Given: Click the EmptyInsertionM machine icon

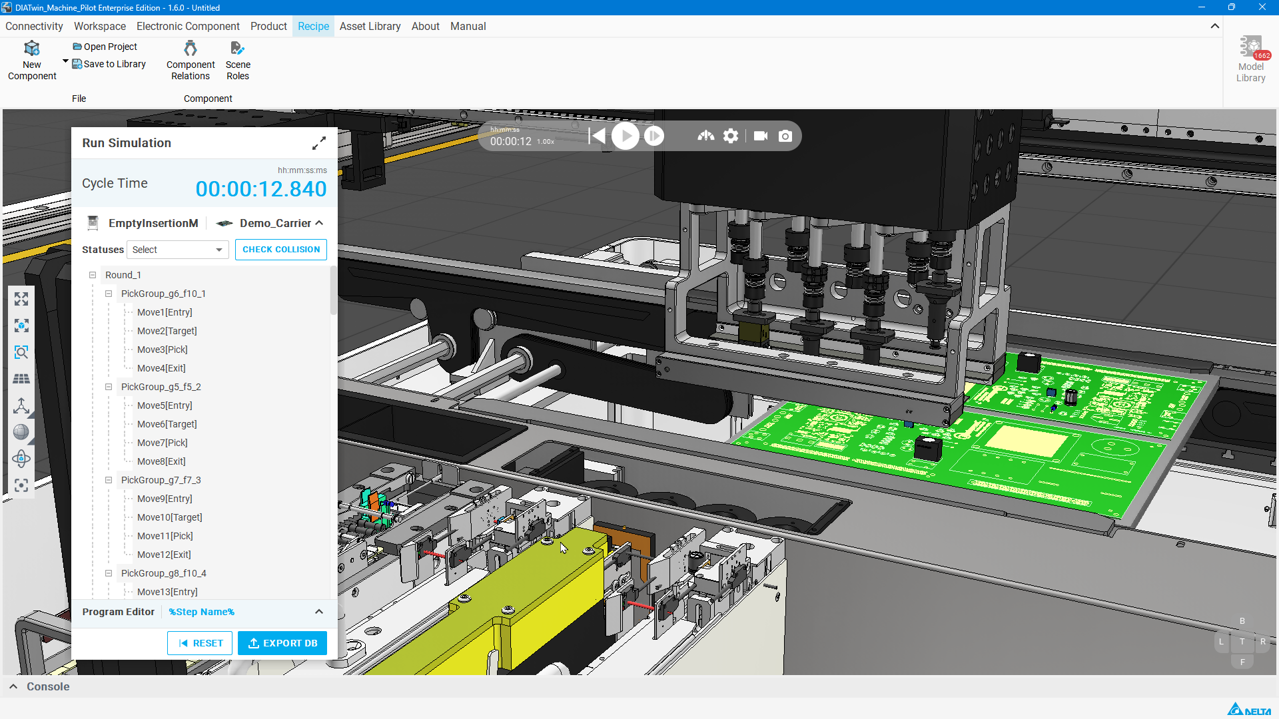Looking at the screenshot, I should pyautogui.click(x=93, y=223).
